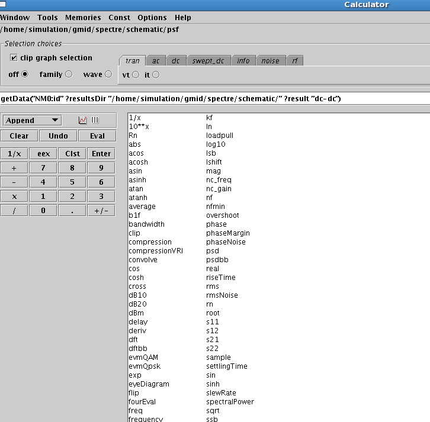Click the getData expression input field
This screenshot has height=422, width=430.
213,99
